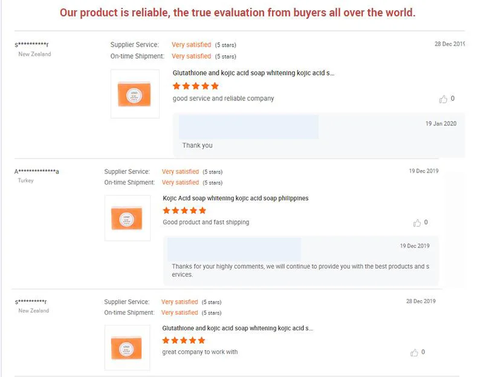
Task: Click thumbs-up on 'great company to work with' review
Action: point(414,352)
